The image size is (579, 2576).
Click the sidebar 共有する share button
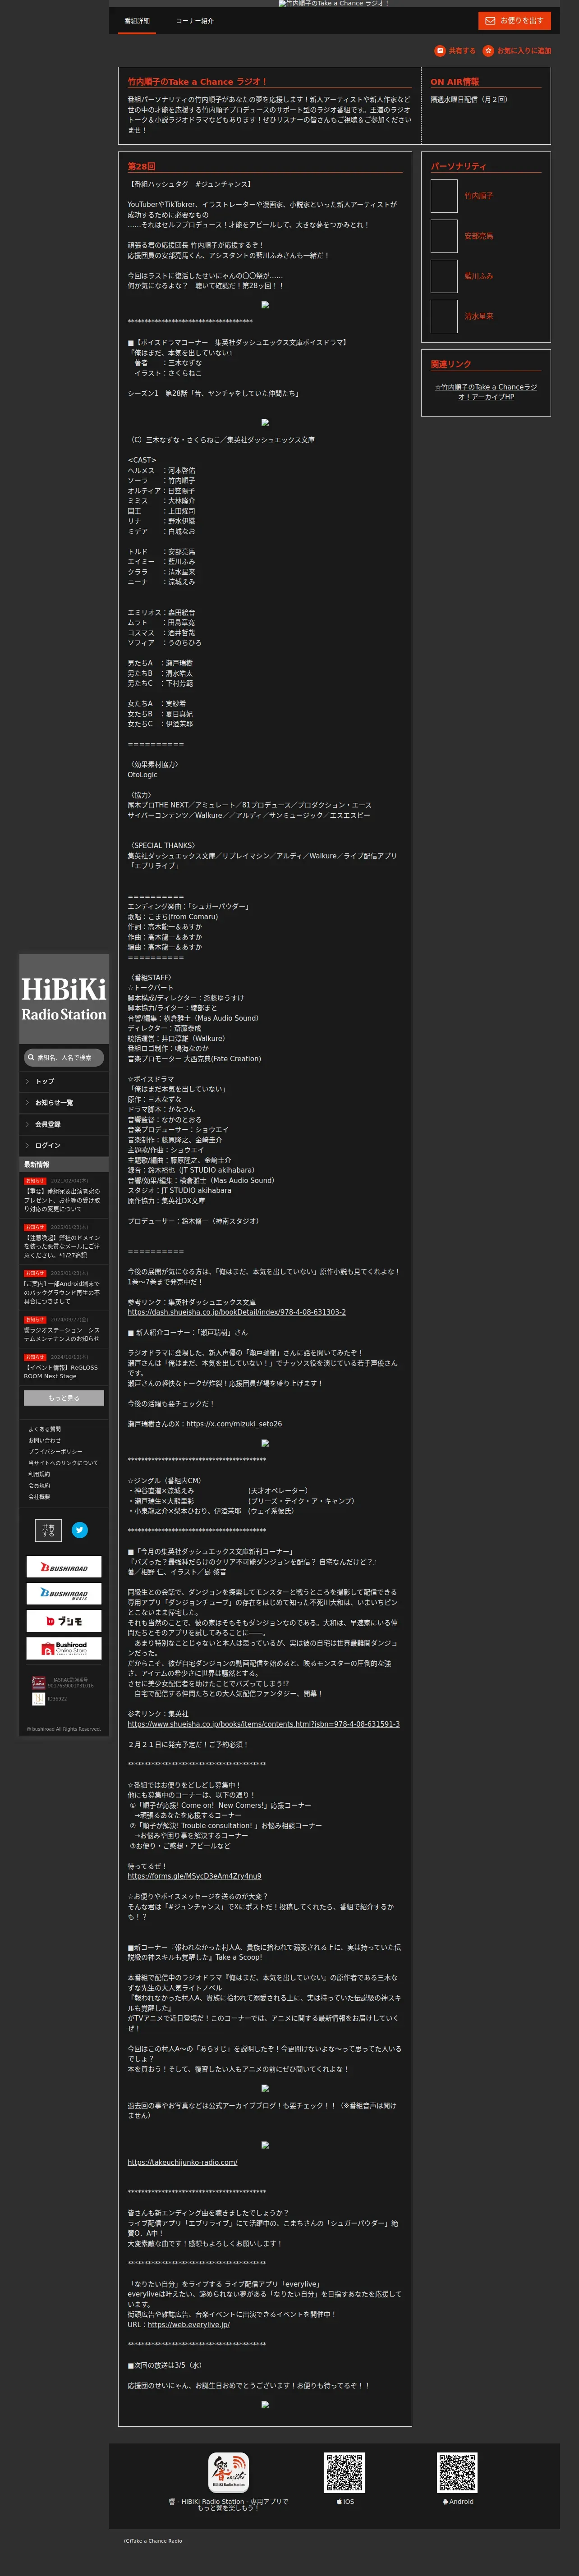click(48, 1530)
